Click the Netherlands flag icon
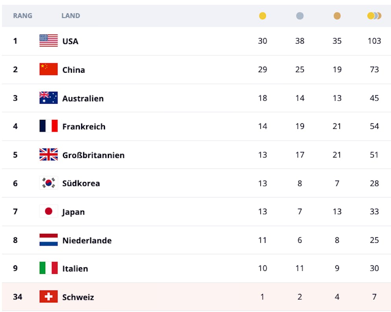Viewport: 391px width, 312px height. pos(48,240)
